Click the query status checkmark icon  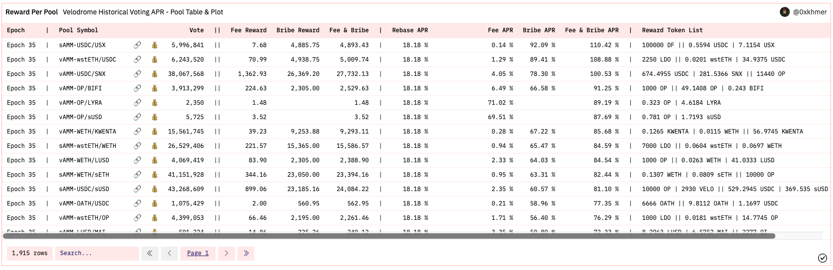(822, 258)
